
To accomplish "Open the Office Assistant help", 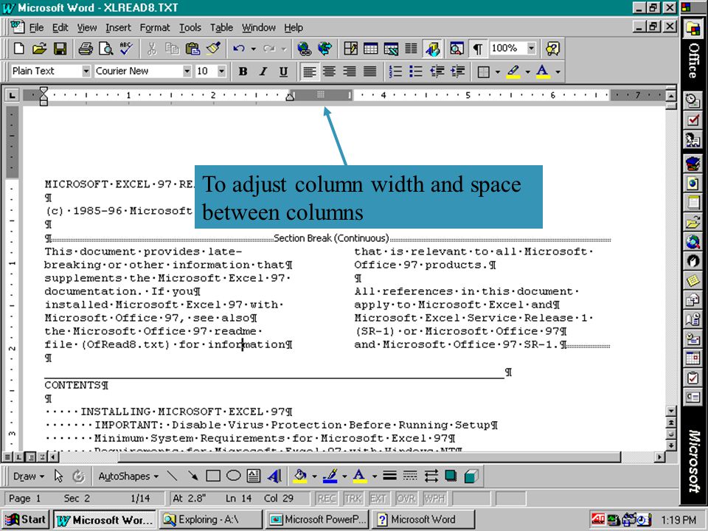I will (x=552, y=49).
